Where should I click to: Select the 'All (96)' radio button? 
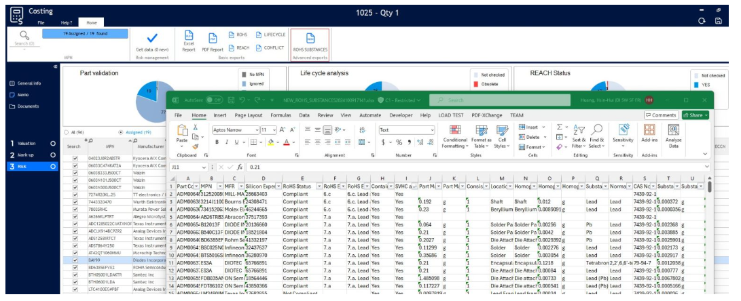[x=66, y=132]
